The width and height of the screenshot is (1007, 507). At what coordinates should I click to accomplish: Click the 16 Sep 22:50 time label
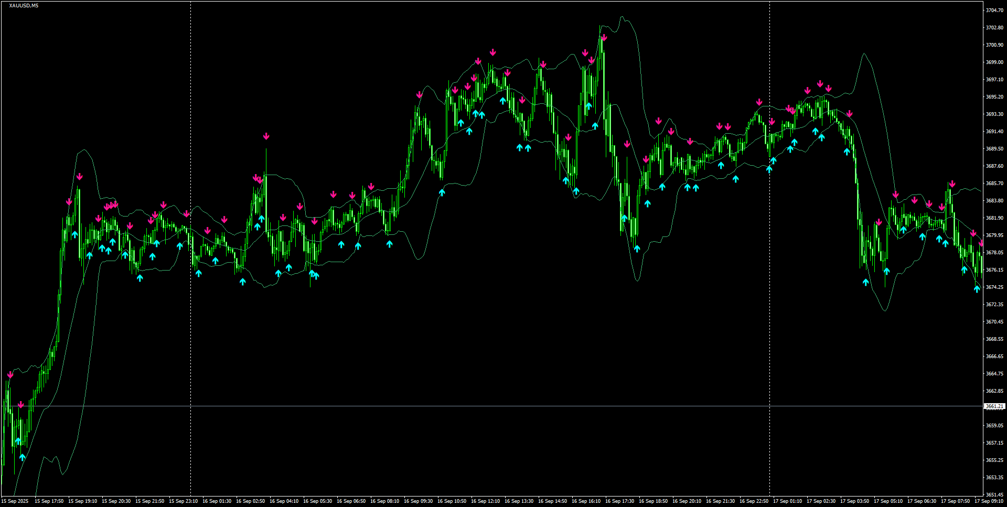[754, 501]
